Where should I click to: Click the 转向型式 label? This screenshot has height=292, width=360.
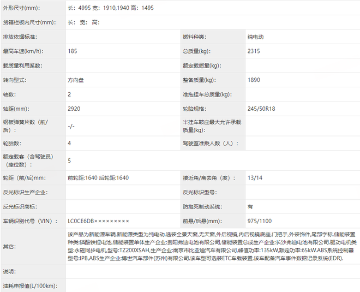(x=15, y=80)
